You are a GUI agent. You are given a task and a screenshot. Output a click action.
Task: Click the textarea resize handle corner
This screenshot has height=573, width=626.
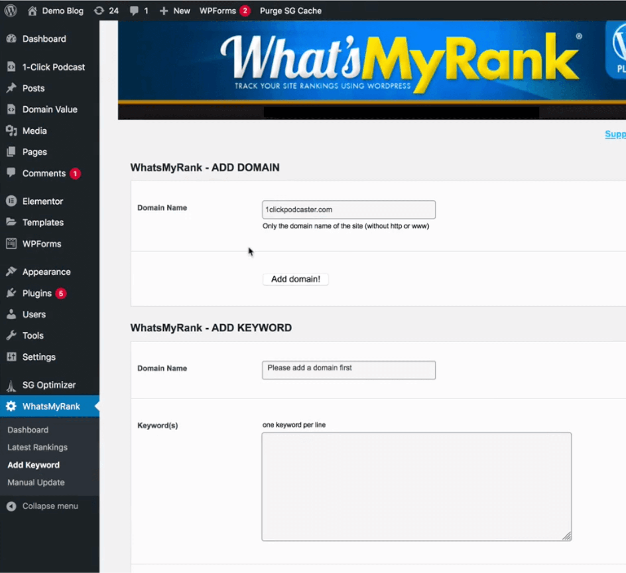[x=567, y=536]
